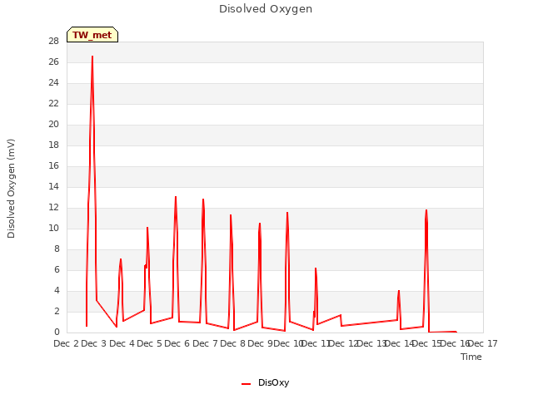This screenshot has width=533, height=399.
Task: Click the 14 y-axis tick value
Action: [53, 186]
